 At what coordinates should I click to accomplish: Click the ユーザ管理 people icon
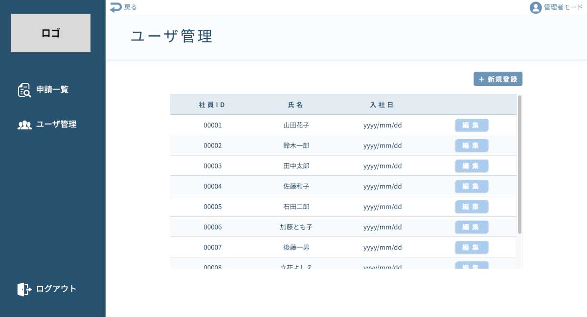pyautogui.click(x=24, y=125)
